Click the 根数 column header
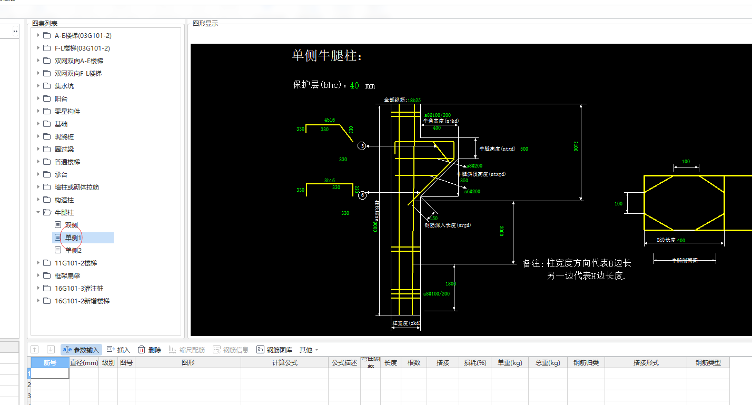This screenshot has width=752, height=405. [x=414, y=362]
